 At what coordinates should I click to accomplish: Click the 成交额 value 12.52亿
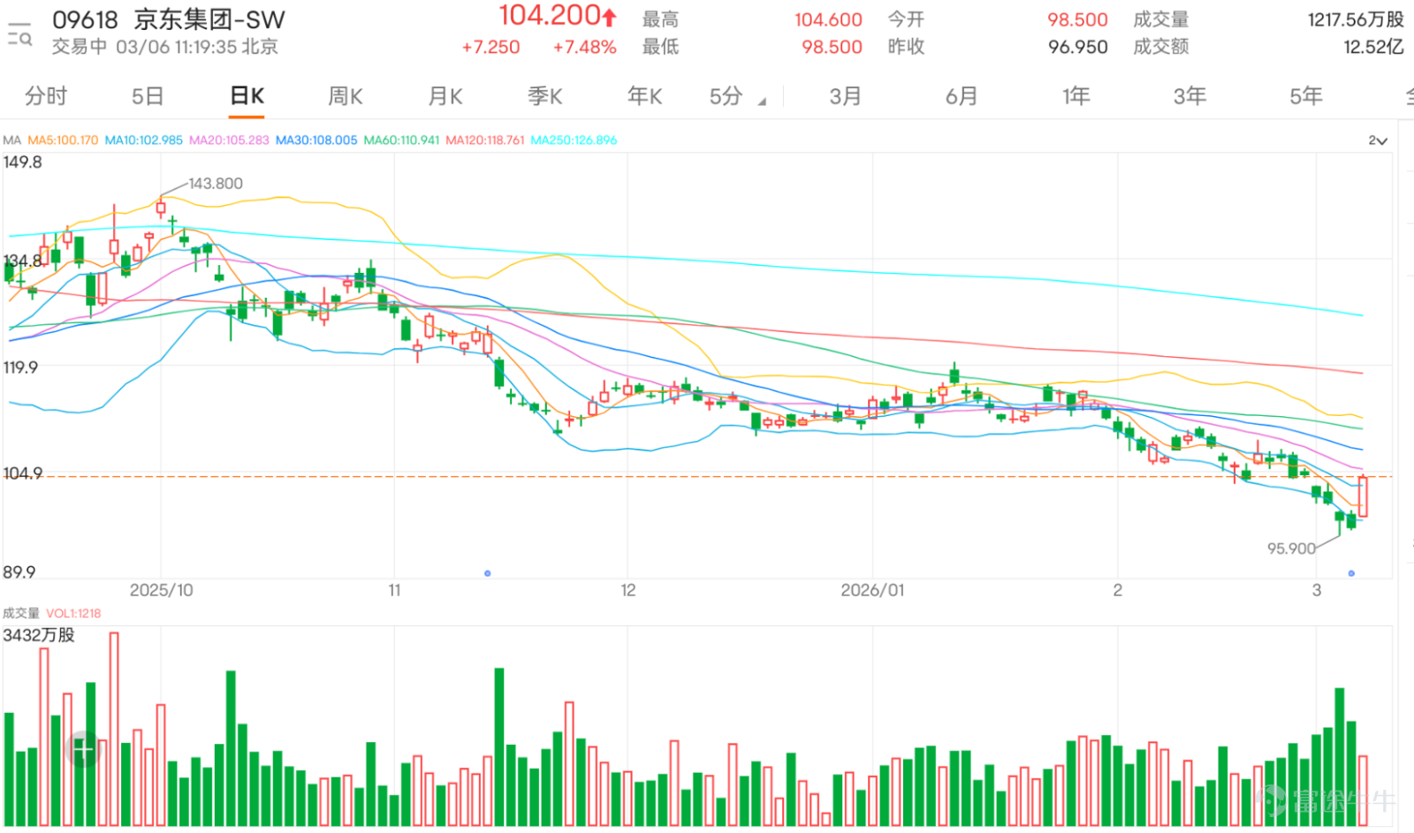[x=1373, y=47]
